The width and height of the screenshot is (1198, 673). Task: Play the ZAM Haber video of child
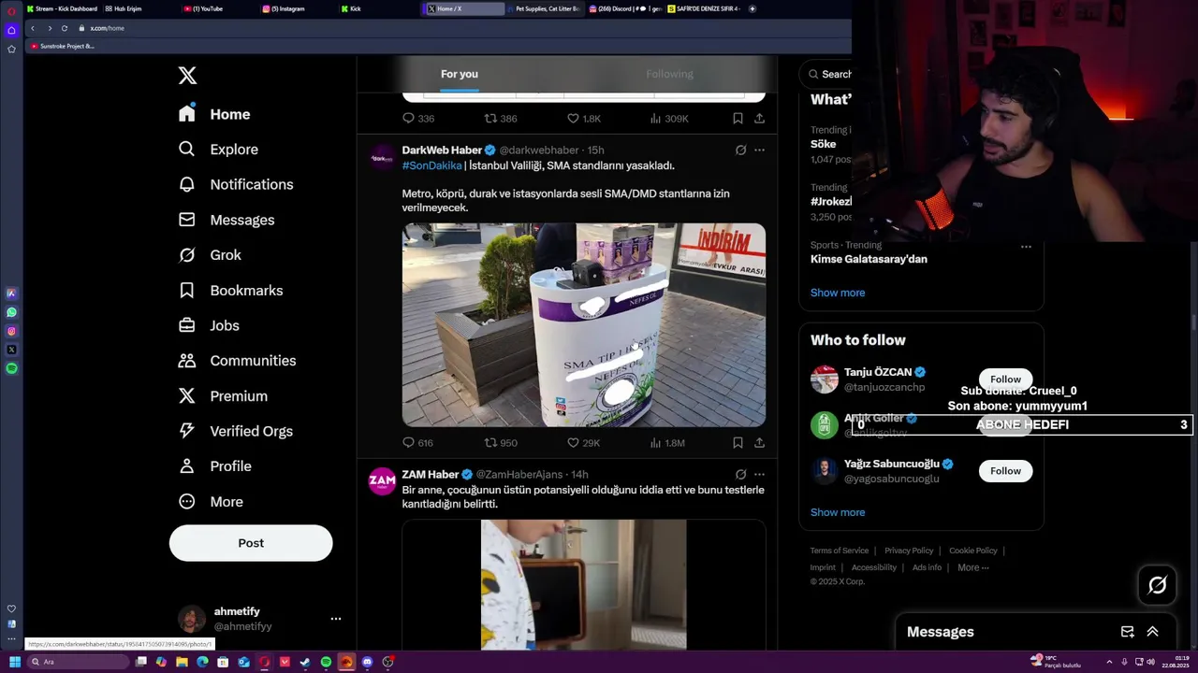[584, 584]
